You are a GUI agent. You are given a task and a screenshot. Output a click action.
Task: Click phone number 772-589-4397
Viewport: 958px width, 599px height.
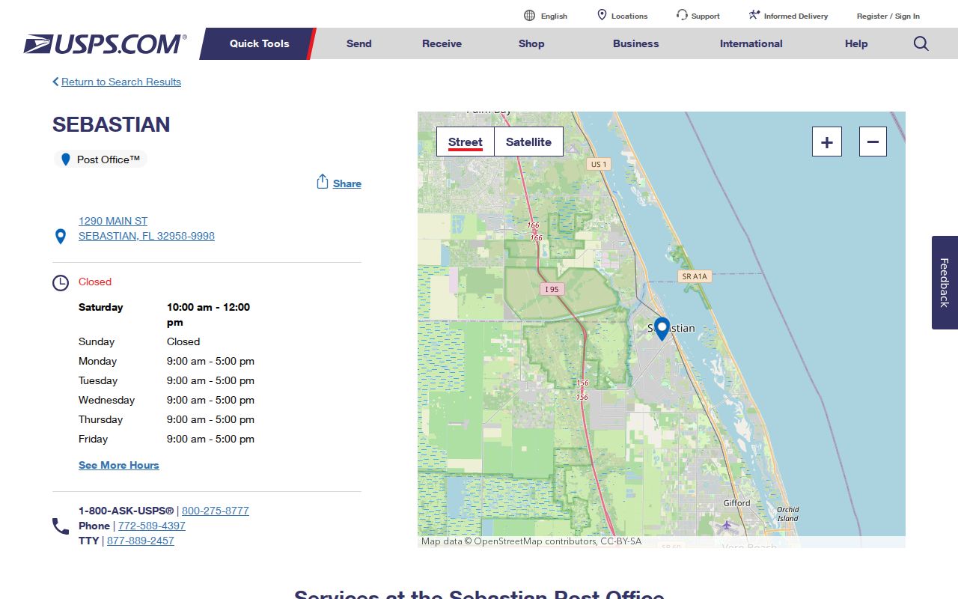(152, 526)
